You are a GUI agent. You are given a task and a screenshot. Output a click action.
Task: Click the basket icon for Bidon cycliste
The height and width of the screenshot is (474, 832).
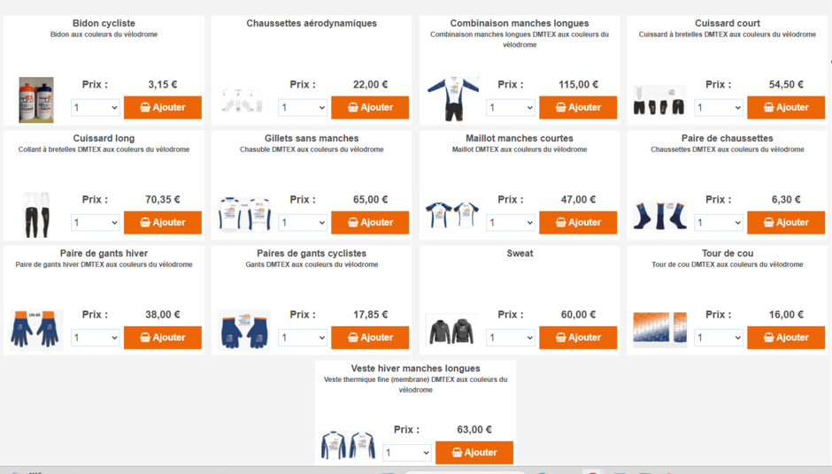[x=145, y=108]
